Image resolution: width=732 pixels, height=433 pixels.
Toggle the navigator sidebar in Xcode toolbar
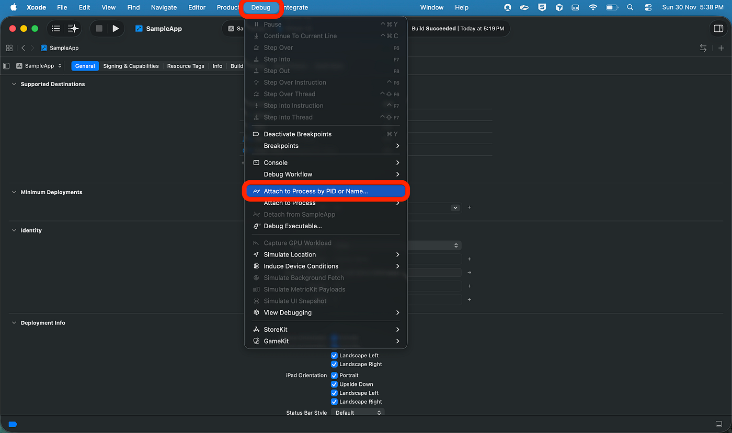(56, 29)
